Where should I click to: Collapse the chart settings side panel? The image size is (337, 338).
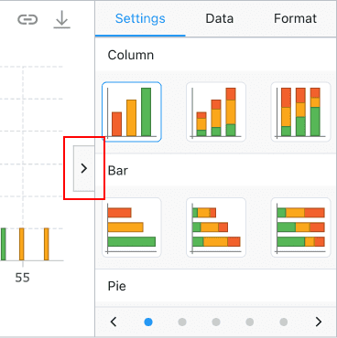[x=84, y=168]
